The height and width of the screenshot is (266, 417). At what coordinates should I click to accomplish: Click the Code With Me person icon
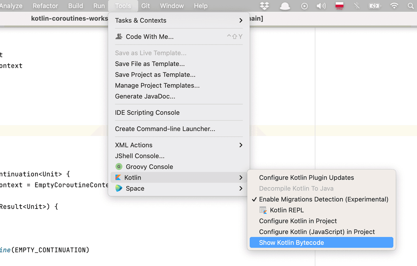[x=119, y=37]
